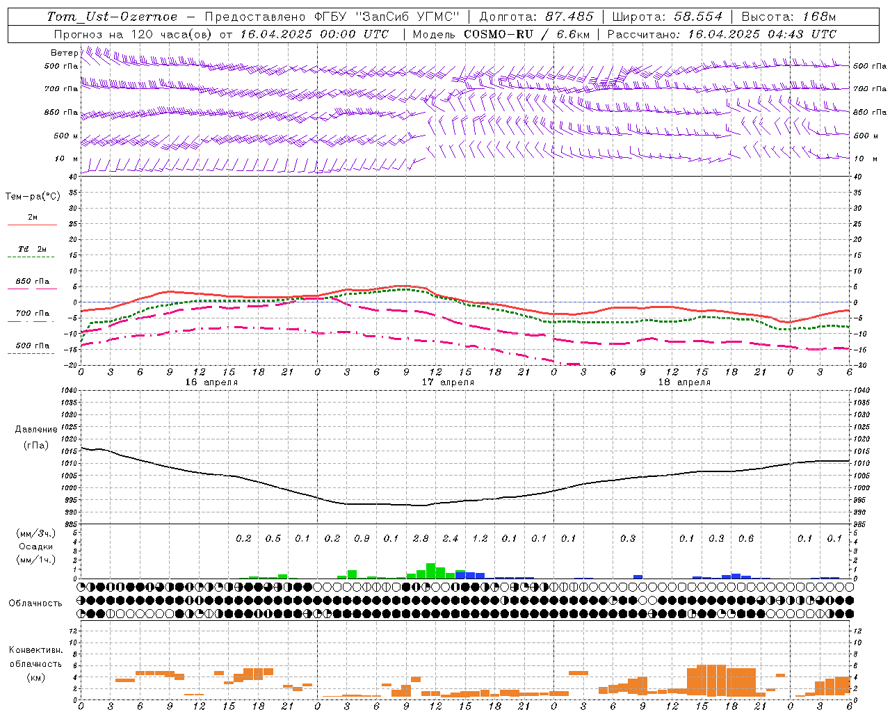Click the 'Предоставлено ФГБУ "ЗапСиб УГМС"' provider text
Viewport: 890px width, 712px height.
click(332, 17)
